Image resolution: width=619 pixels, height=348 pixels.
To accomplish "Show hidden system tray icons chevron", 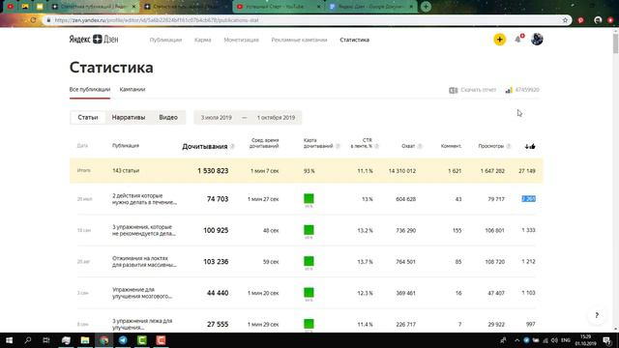I will [516, 340].
